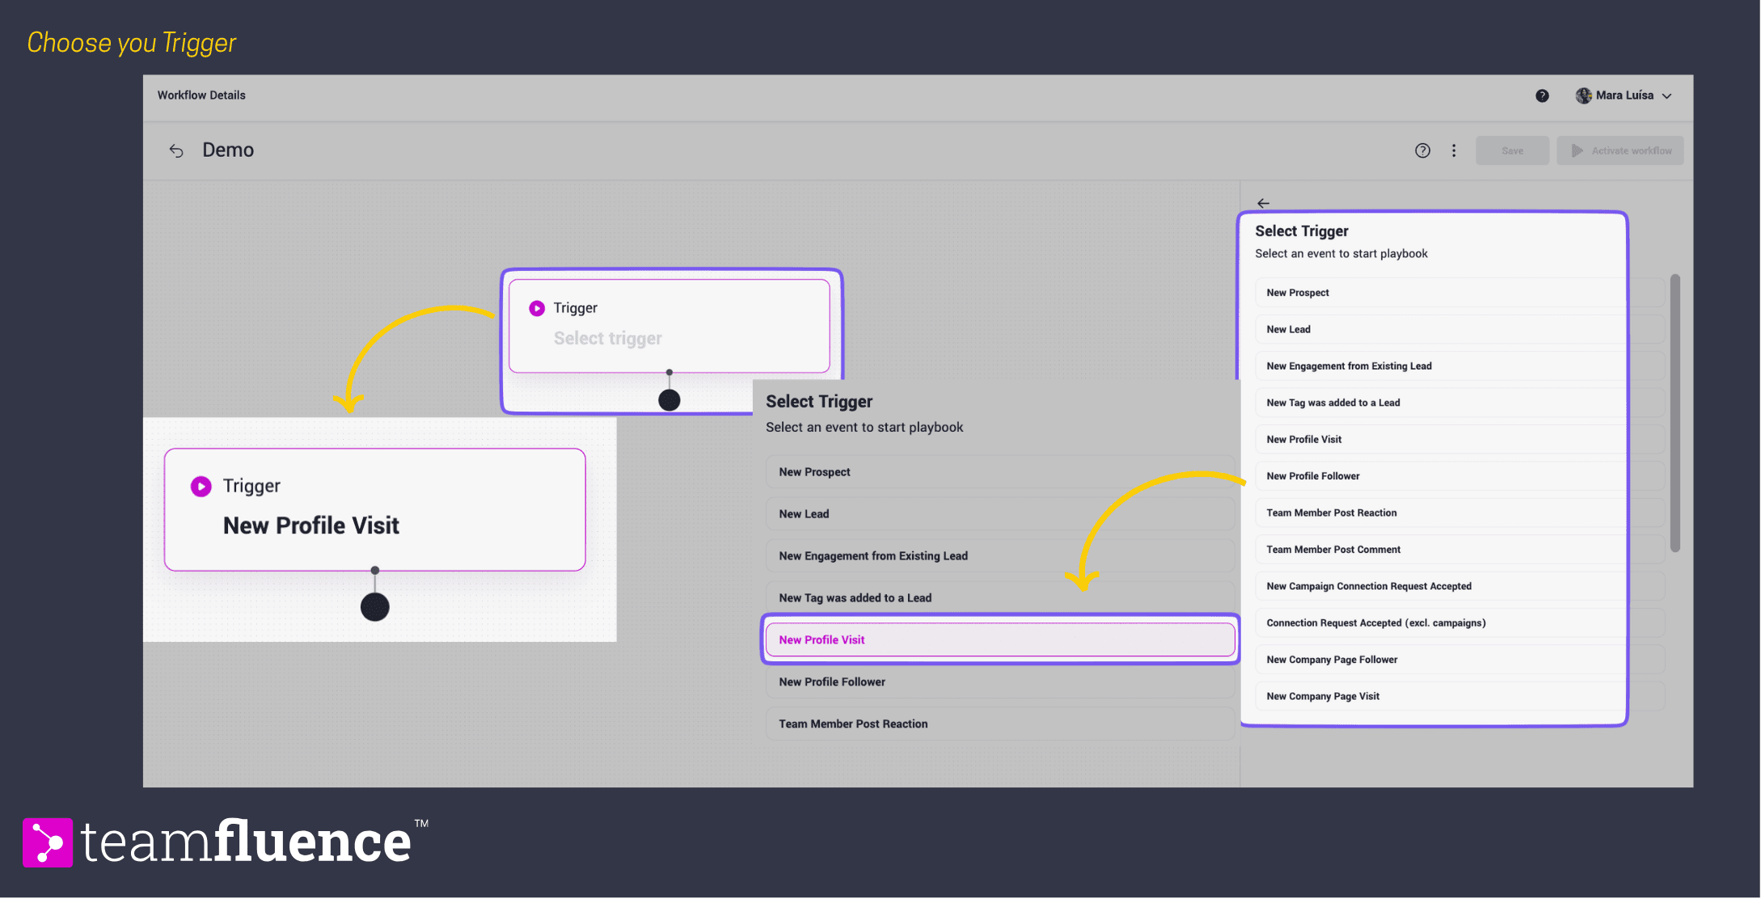Click Activate workflow button
1761x899 pixels.
click(1620, 150)
